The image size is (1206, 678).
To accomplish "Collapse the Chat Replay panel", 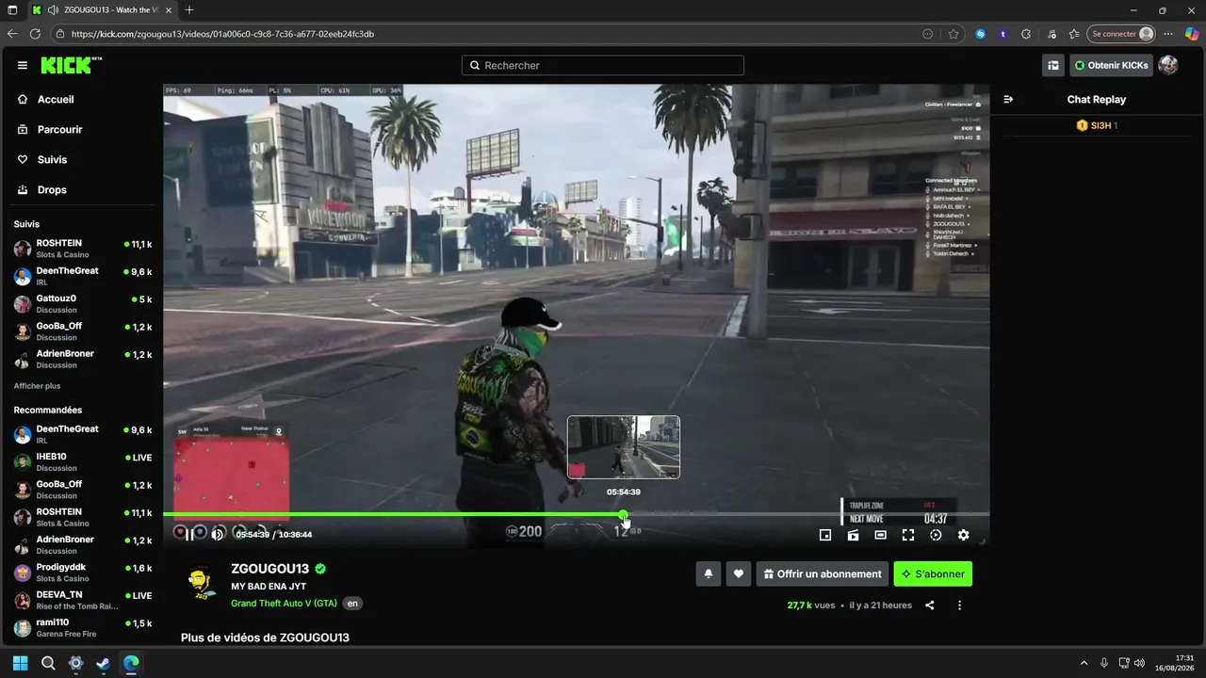I will pyautogui.click(x=1008, y=99).
